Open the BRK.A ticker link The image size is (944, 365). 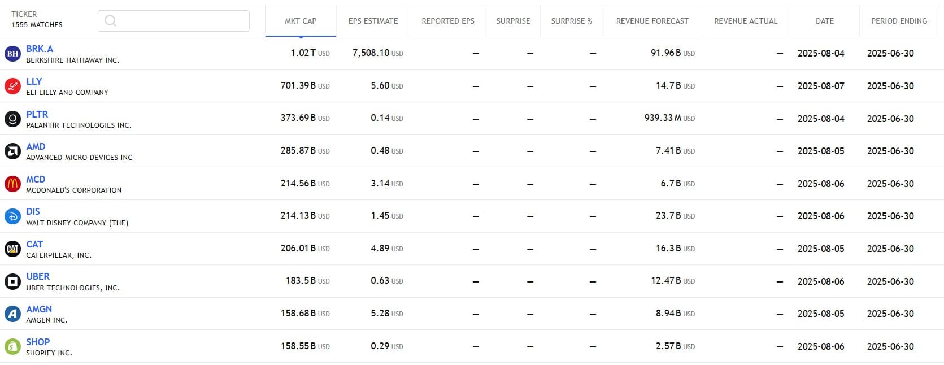click(x=40, y=49)
